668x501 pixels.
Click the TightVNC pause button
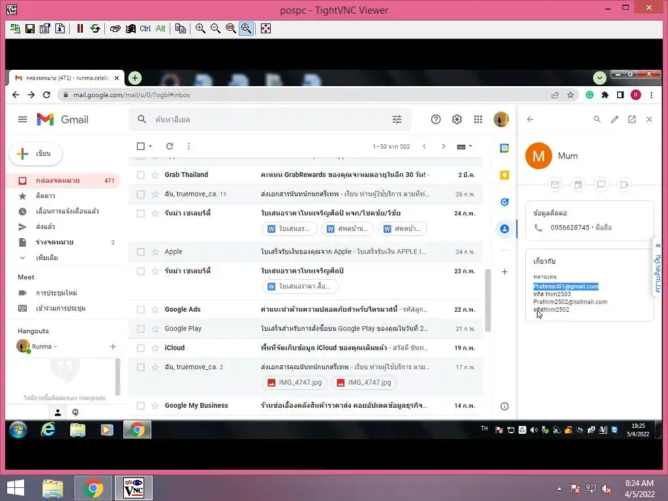point(80,29)
